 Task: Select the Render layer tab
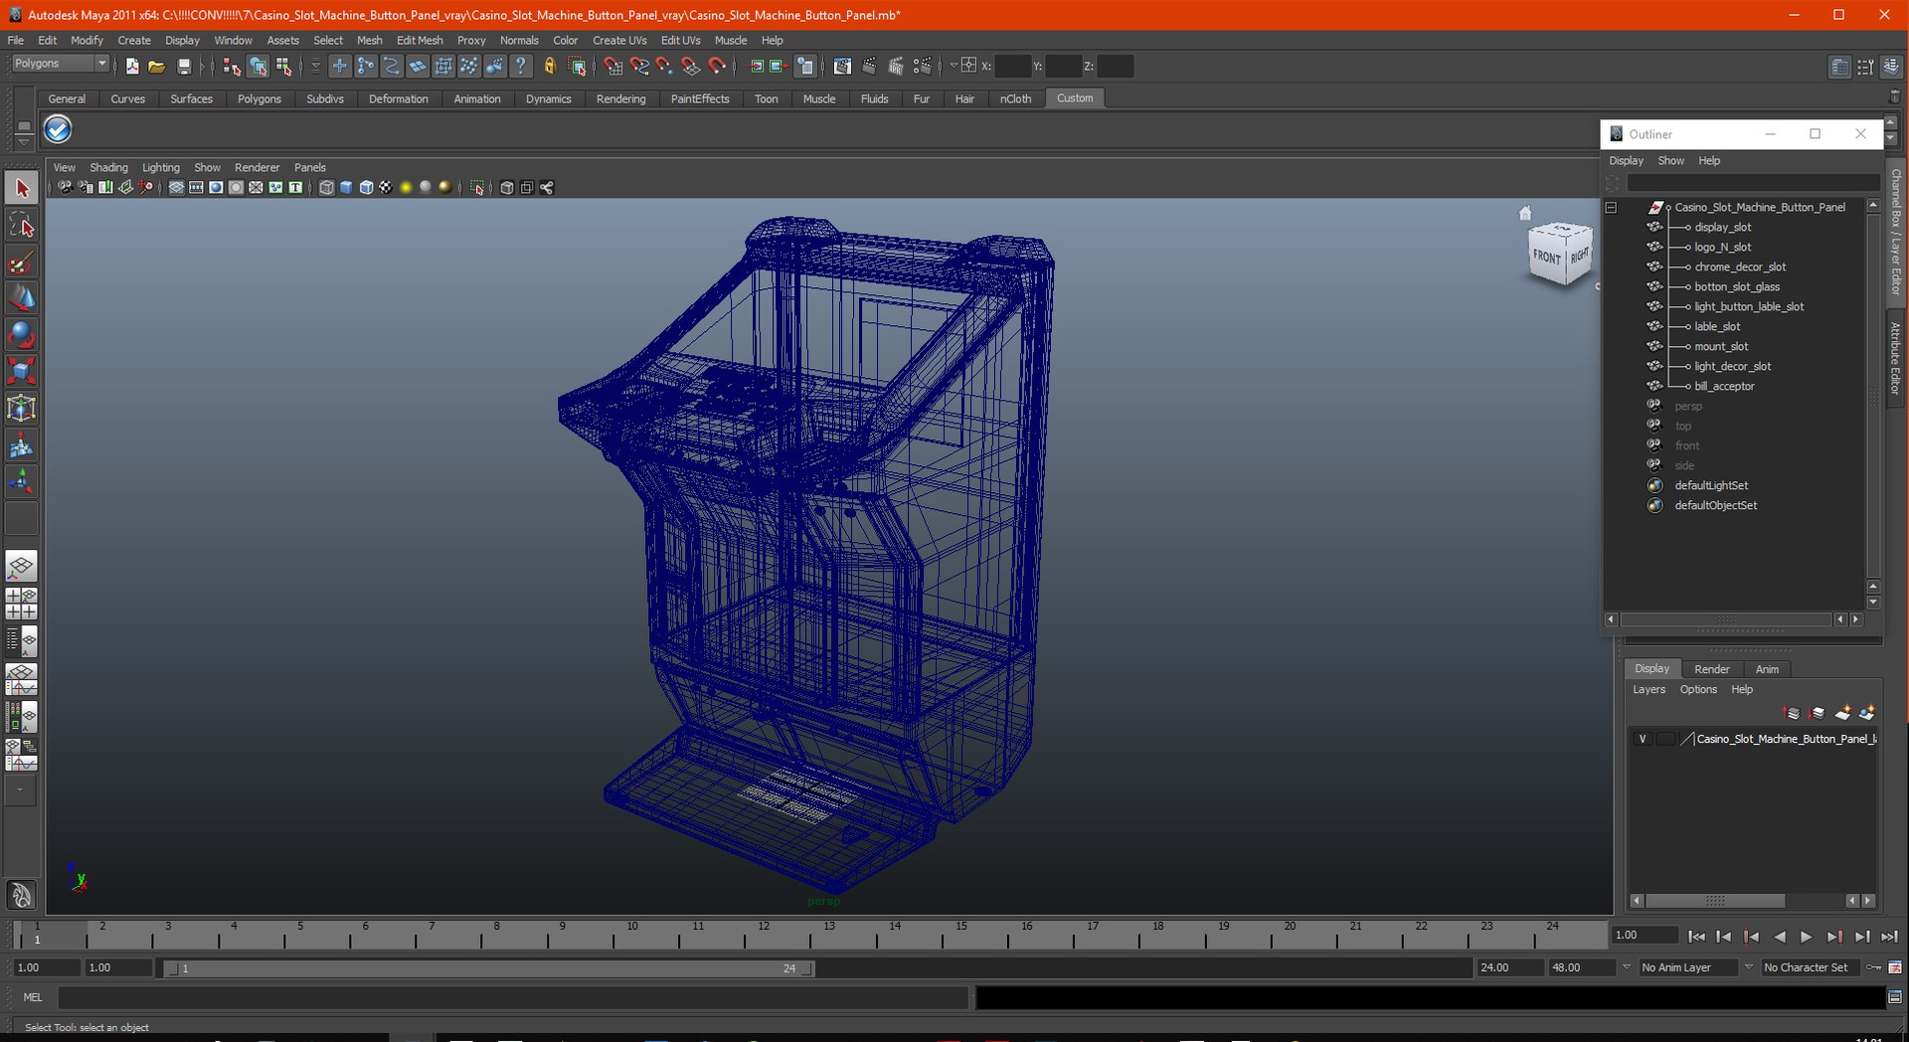coord(1711,669)
